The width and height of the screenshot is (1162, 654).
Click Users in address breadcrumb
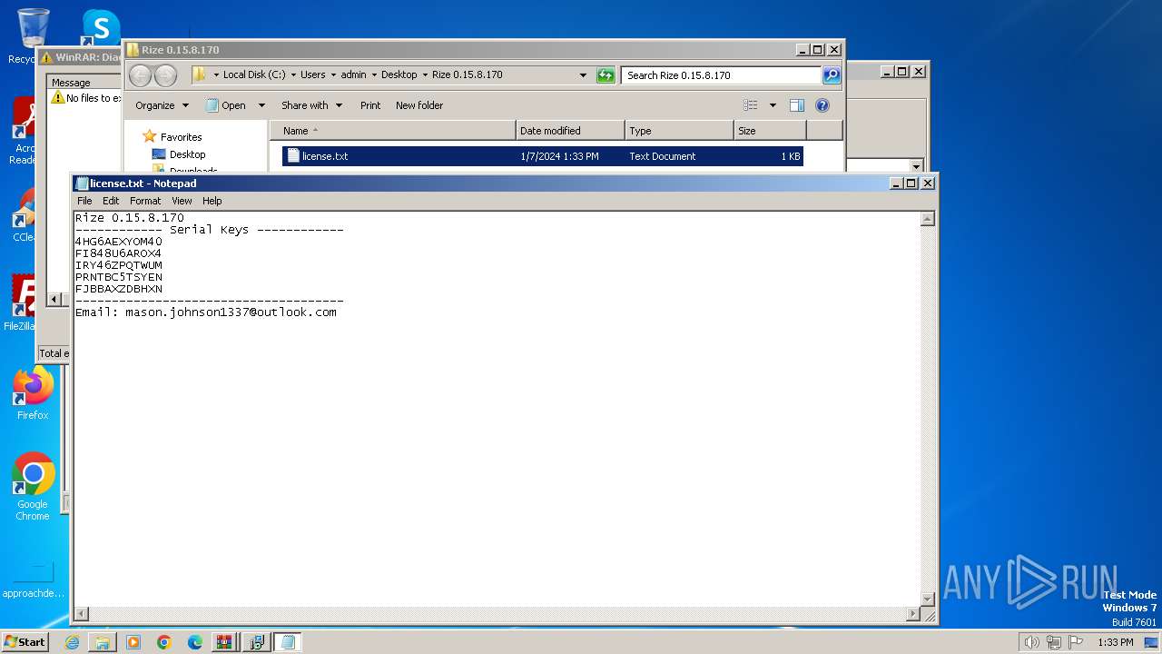click(312, 75)
